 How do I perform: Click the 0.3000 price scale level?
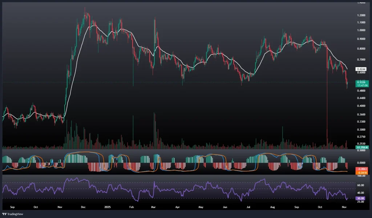pos(361,129)
